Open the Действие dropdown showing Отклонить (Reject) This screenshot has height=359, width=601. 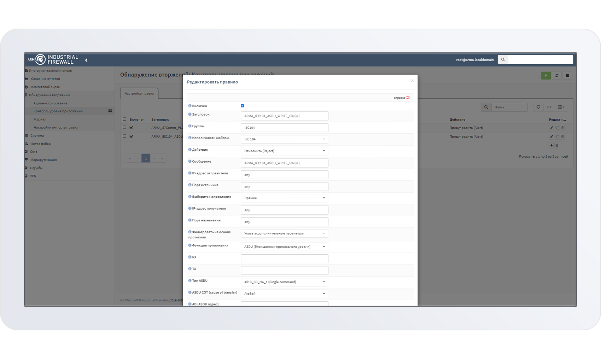[284, 151]
